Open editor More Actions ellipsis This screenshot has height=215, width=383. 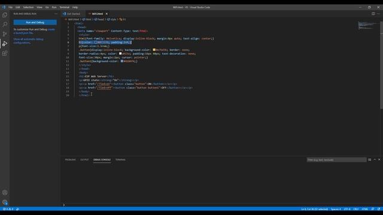pos(379,14)
